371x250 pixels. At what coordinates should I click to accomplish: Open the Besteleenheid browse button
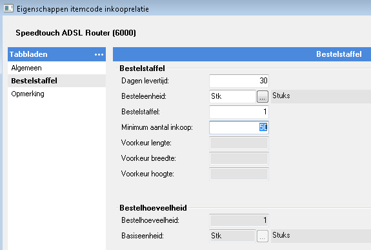pyautogui.click(x=263, y=96)
